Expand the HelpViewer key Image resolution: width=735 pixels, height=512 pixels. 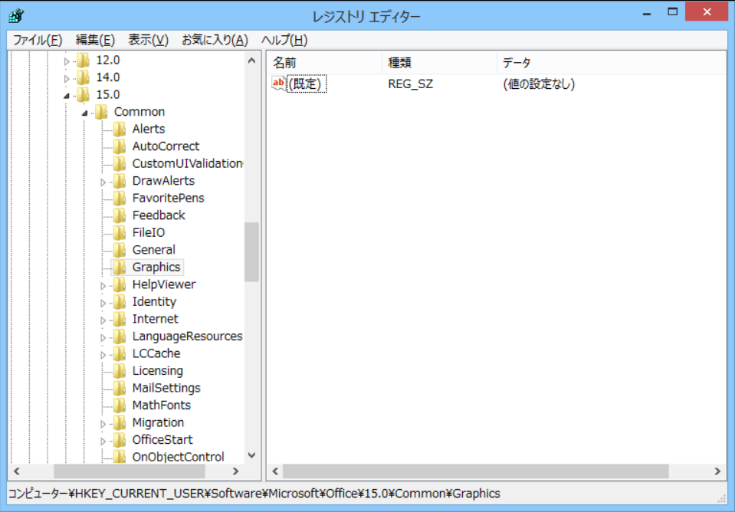tap(103, 285)
